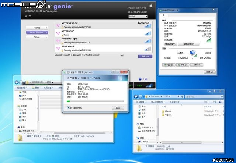The width and height of the screenshot is (236, 163).
Task: Click the copy progress bar
Action: click(x=95, y=102)
